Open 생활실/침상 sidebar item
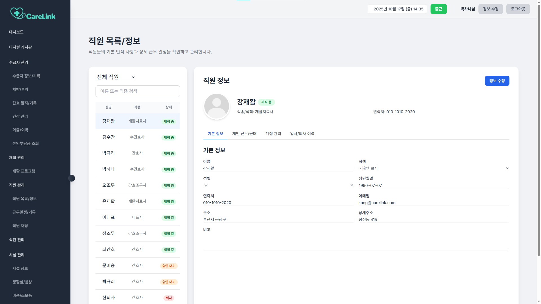This screenshot has height=304, width=541. 22,282
